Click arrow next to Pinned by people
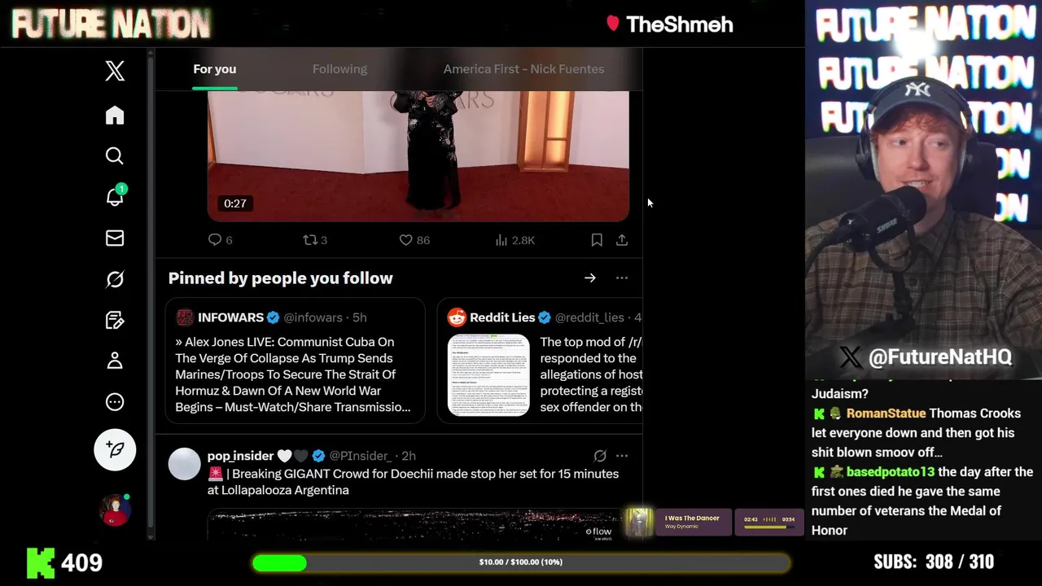Screen dimensions: 1042x586 coord(590,278)
